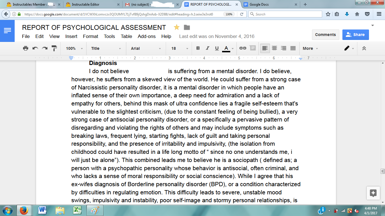Open the Comments panel
Screen dimensions: 385x216
click(326, 35)
